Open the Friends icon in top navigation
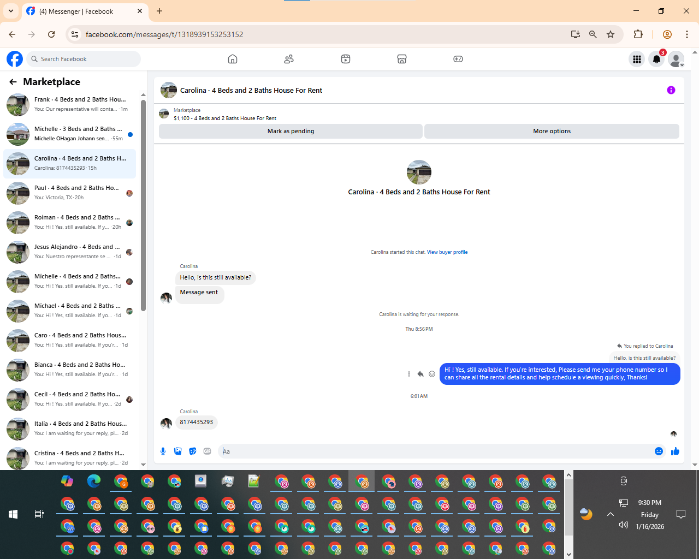This screenshot has width=699, height=559. [289, 59]
